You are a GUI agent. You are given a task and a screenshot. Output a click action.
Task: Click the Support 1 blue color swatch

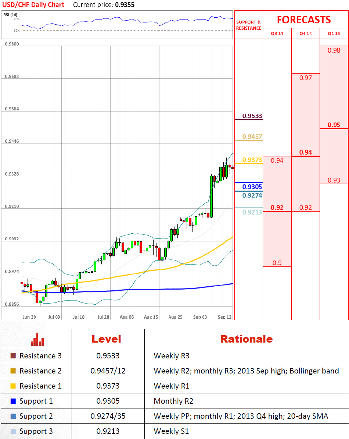[13, 401]
